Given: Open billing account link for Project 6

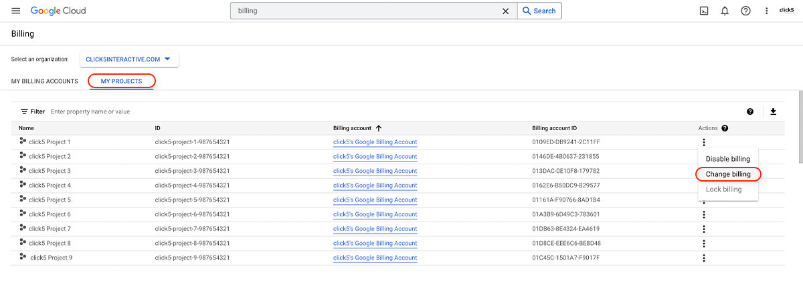Looking at the screenshot, I should [x=375, y=214].
